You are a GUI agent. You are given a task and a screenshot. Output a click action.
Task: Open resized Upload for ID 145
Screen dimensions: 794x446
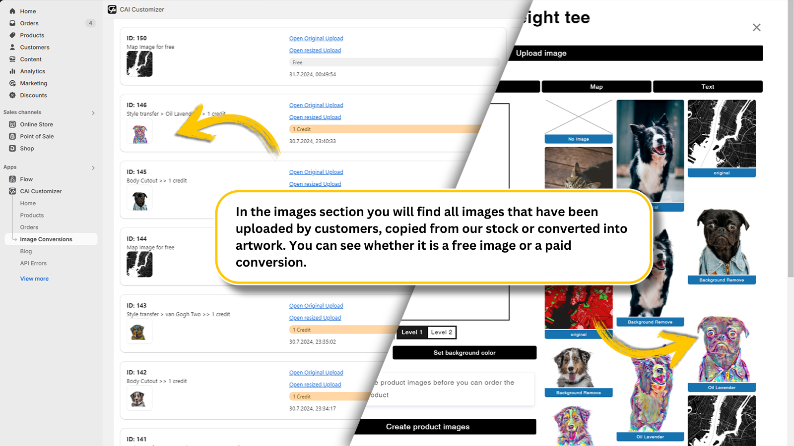coord(315,184)
